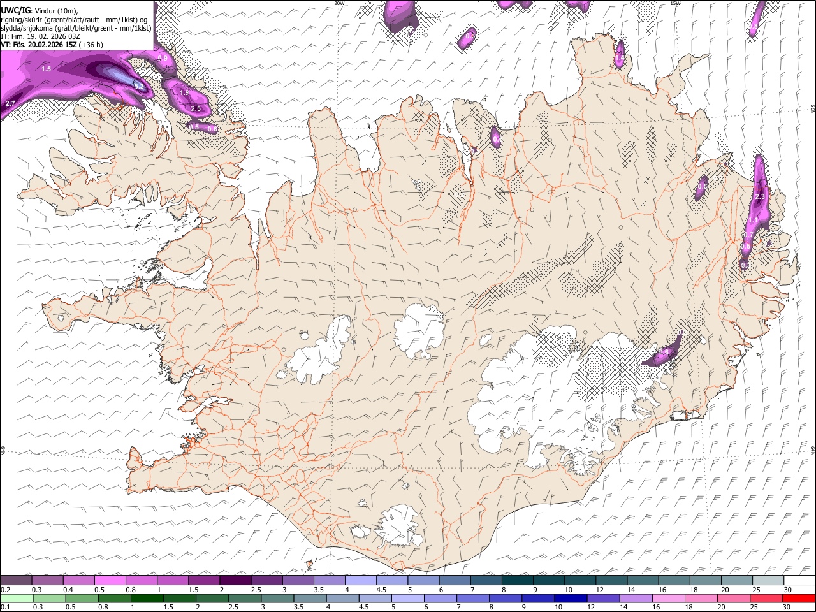The width and height of the screenshot is (816, 612).
Task: Choose the pale green 0.1 swatch in lower legend
Action: click(16, 598)
